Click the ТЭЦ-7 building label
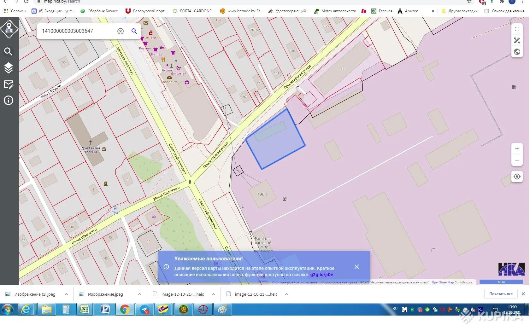The width and height of the screenshot is (530, 331). click(262, 194)
